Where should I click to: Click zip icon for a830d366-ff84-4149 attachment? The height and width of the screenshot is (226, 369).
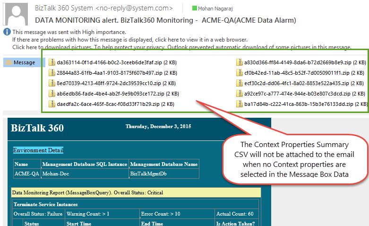pos(240,62)
